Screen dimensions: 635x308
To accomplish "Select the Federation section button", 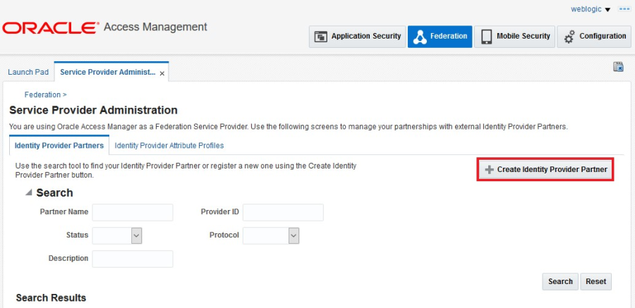I will click(440, 37).
